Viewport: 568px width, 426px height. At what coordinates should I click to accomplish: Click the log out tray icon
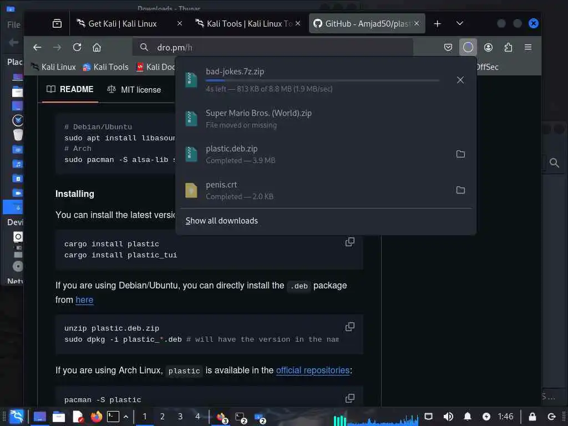tap(551, 417)
